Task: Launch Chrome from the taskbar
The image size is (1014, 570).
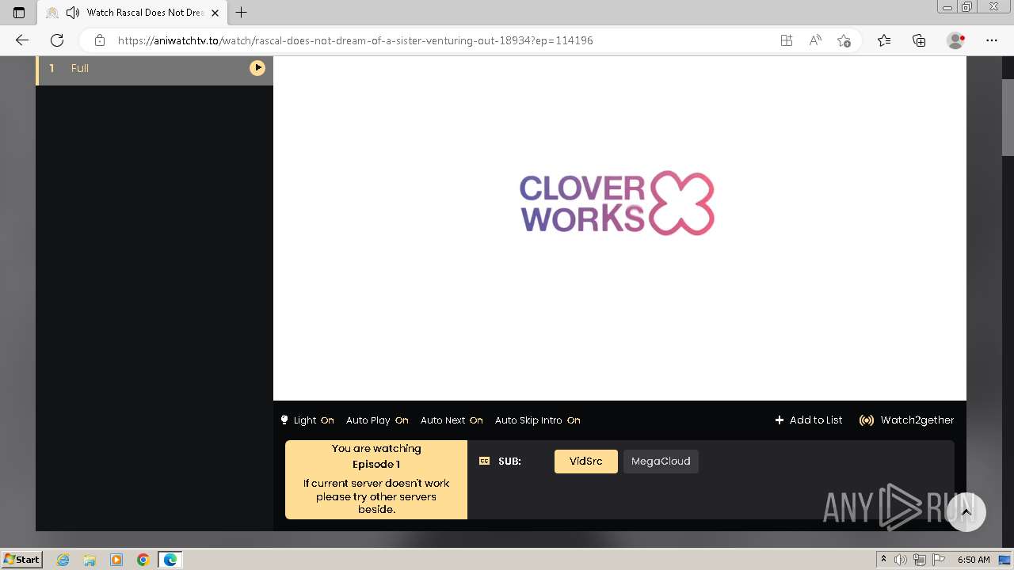Action: [x=143, y=560]
